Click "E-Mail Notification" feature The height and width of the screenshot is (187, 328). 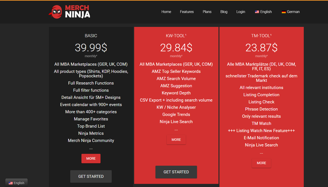261,138
